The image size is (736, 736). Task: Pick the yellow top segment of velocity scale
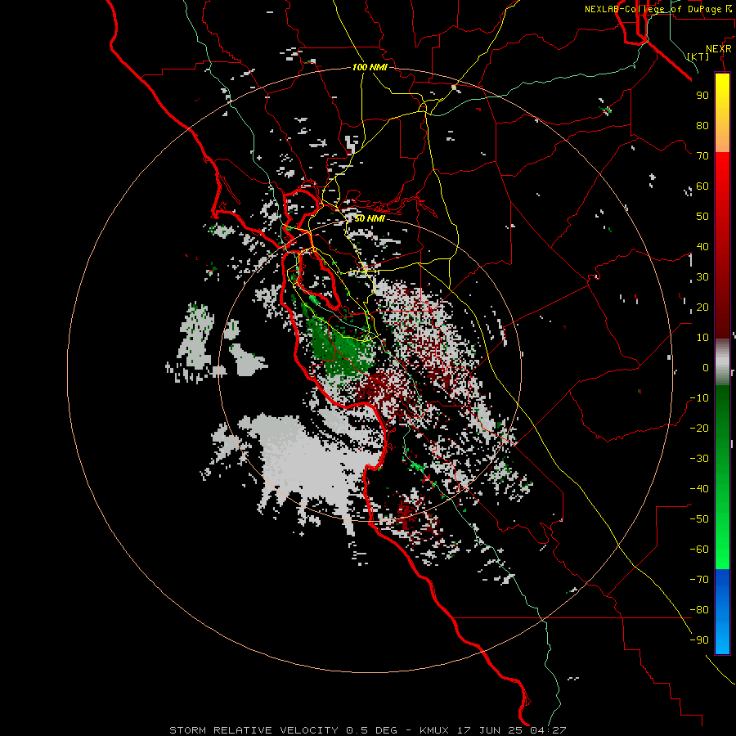pyautogui.click(x=722, y=113)
